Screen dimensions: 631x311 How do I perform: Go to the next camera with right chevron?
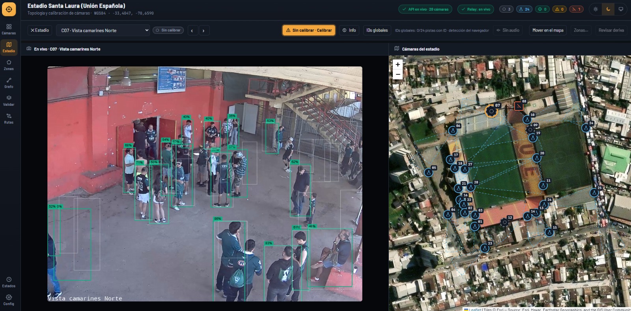(203, 30)
